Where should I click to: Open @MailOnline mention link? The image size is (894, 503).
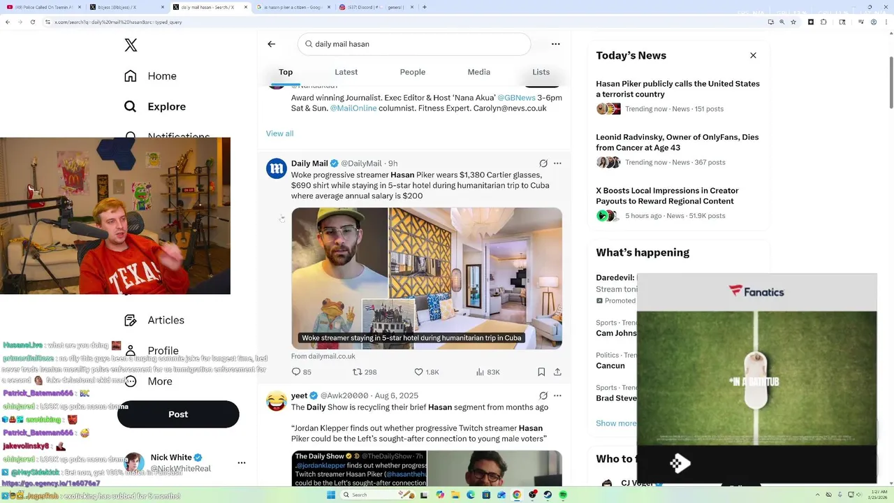[x=353, y=108]
